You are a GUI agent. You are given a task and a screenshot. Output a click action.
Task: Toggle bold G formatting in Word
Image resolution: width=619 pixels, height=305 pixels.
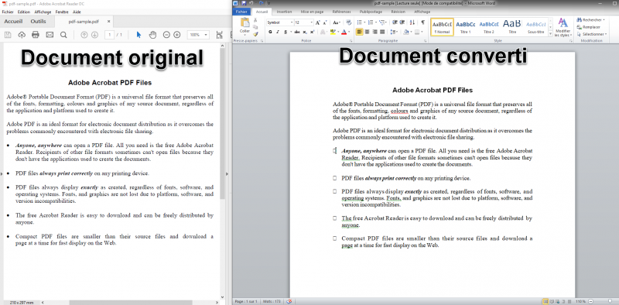(x=270, y=32)
